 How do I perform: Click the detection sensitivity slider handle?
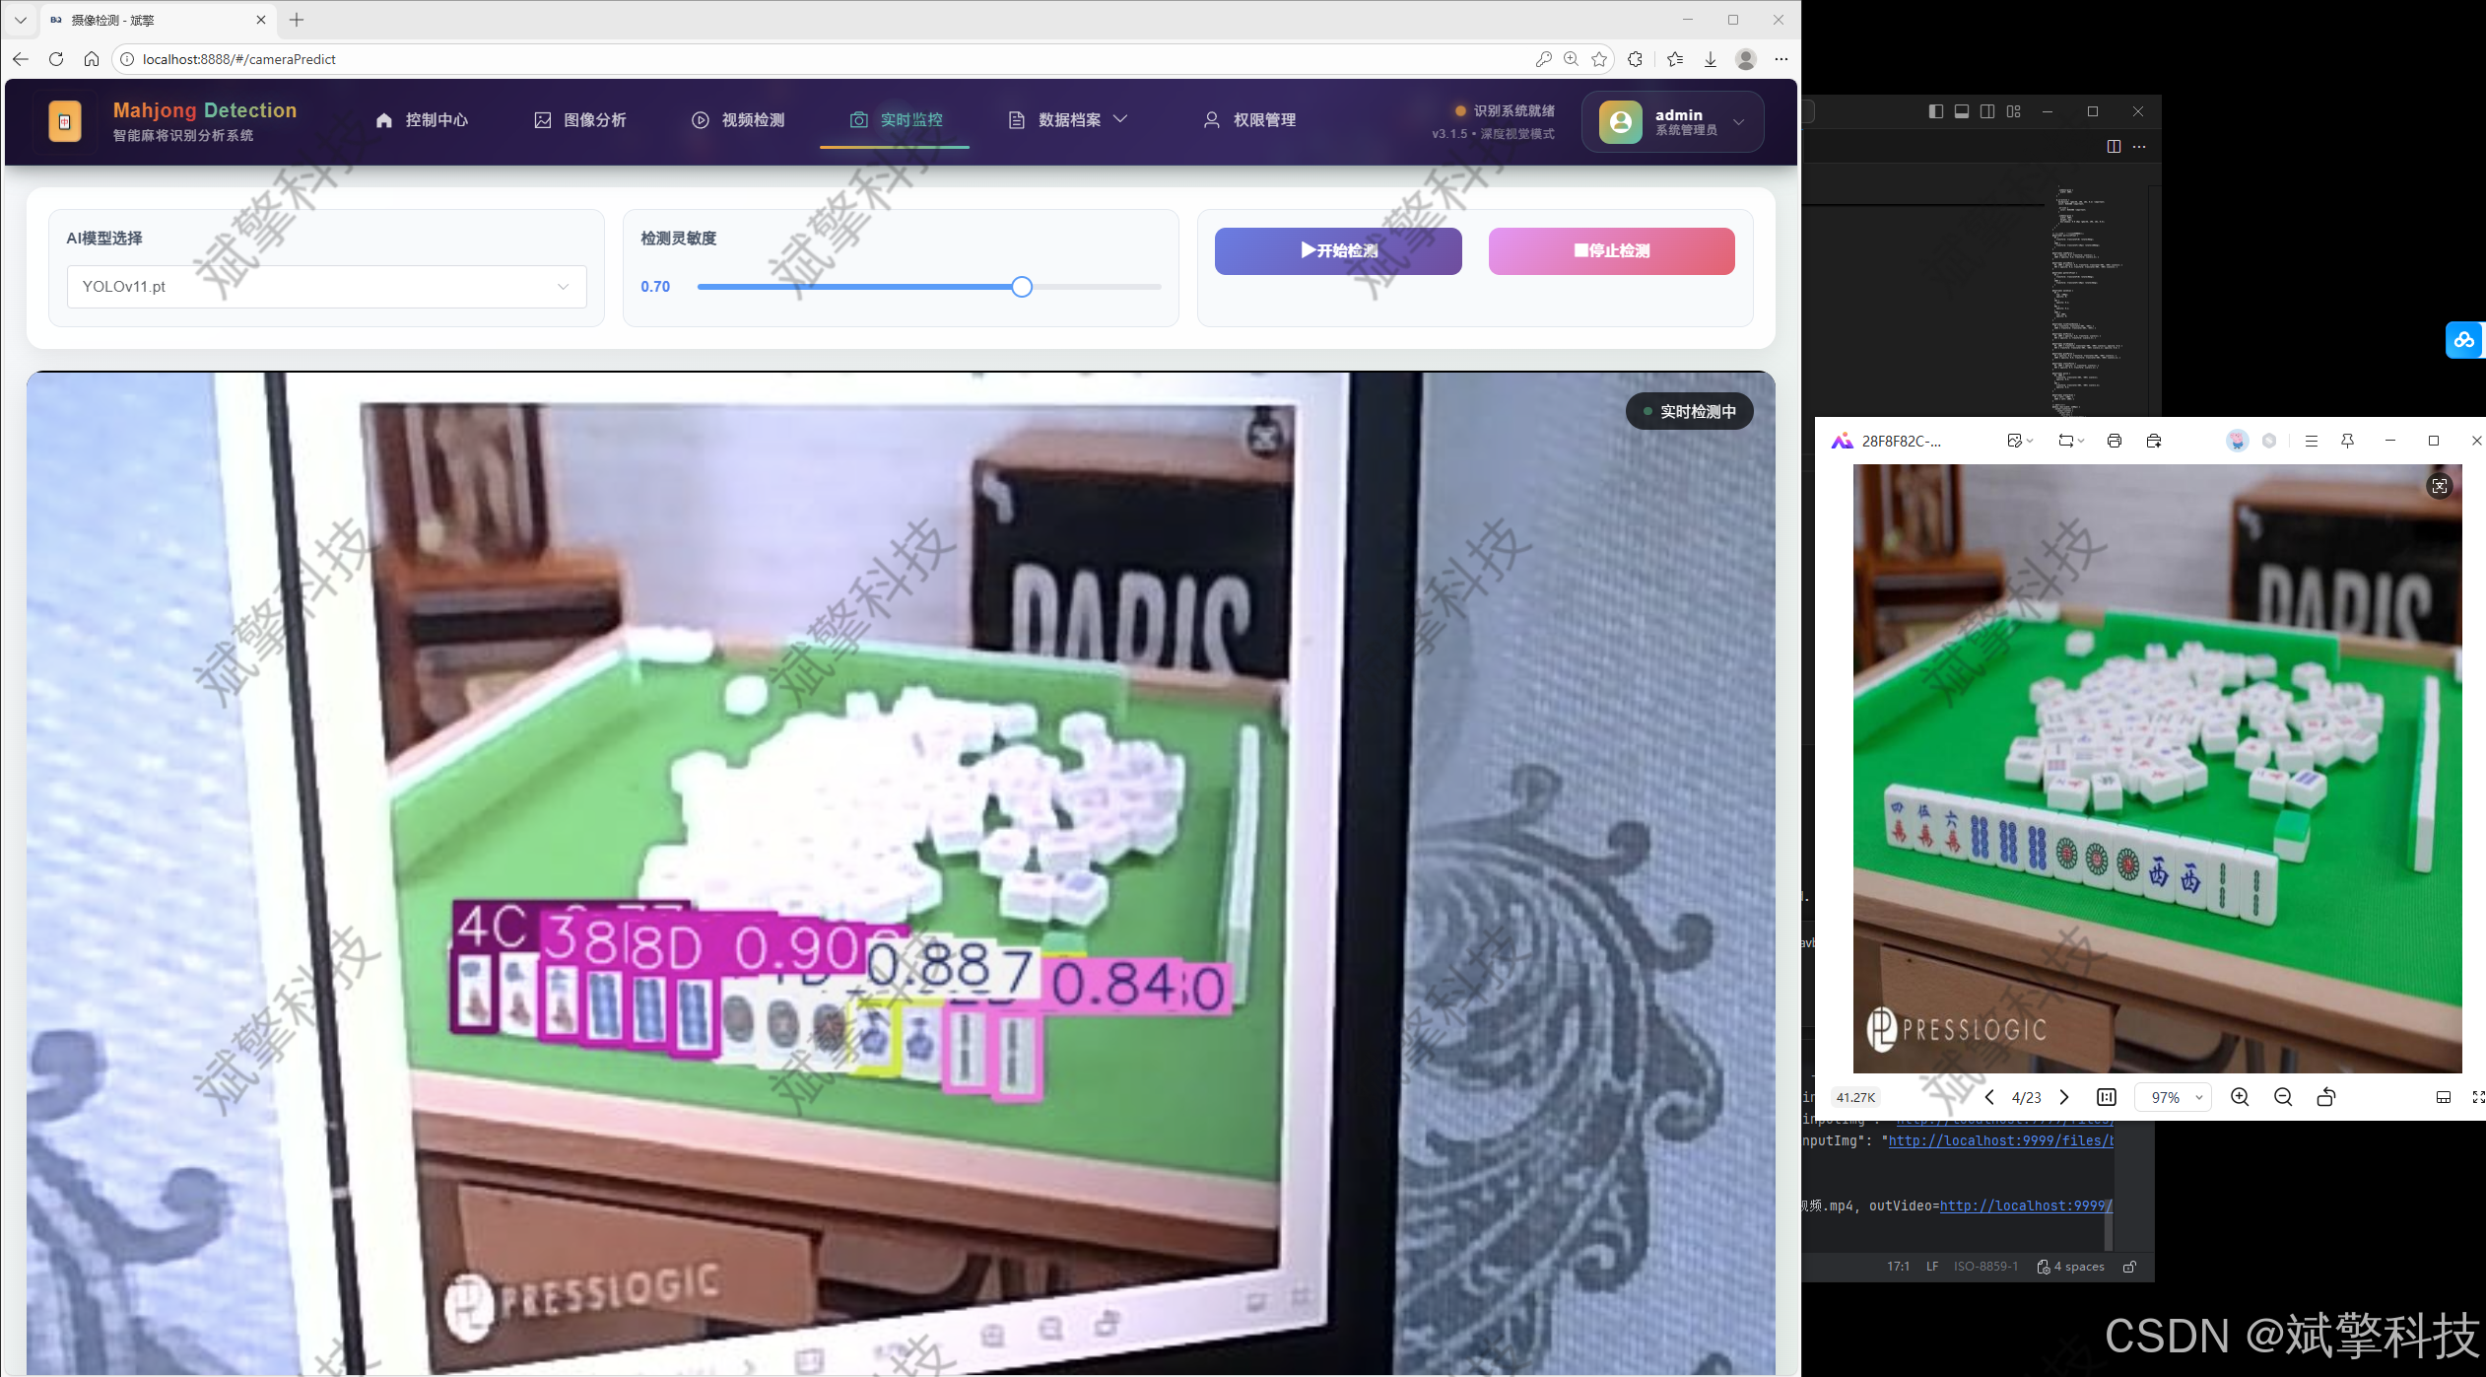(1022, 287)
